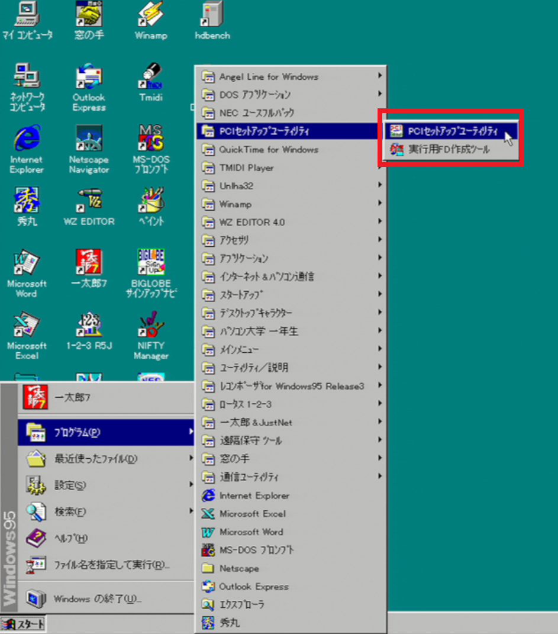
Task: Select 実行用FD作成ツール in the submenu
Action: click(451, 149)
